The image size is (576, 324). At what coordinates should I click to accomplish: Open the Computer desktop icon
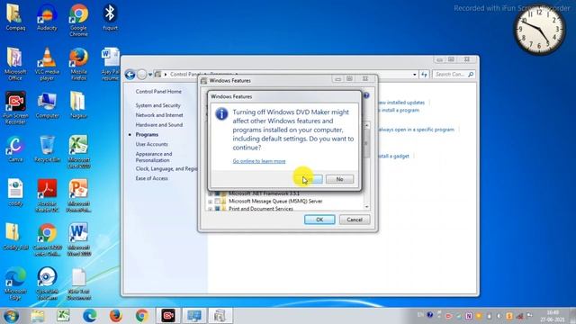click(47, 105)
